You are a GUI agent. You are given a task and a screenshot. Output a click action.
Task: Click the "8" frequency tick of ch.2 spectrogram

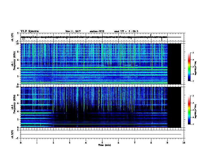18,95
